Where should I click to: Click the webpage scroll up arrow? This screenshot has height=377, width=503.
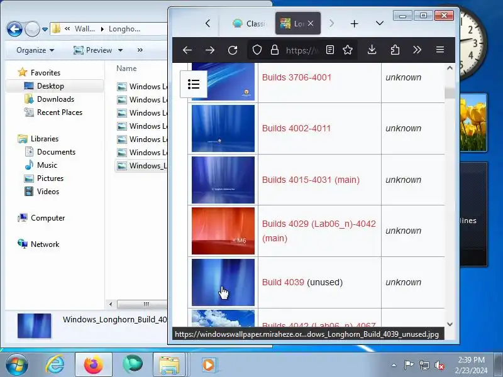click(450, 68)
